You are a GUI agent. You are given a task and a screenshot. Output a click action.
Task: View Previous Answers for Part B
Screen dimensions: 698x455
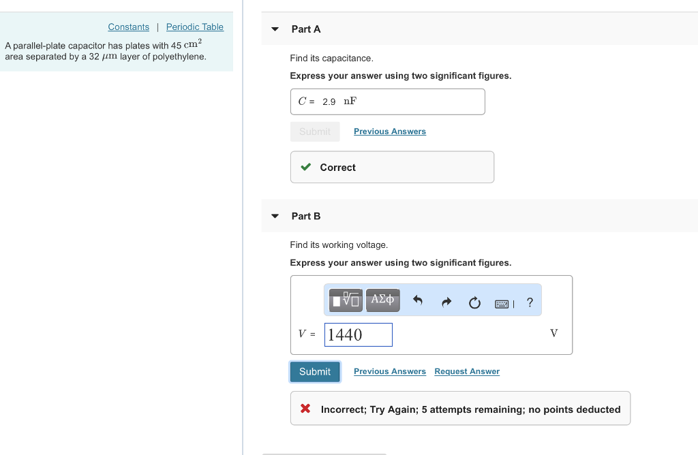389,371
